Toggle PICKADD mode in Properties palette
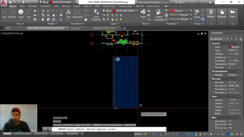Image resolution: width=244 pixels, height=137 pixels. (232, 39)
